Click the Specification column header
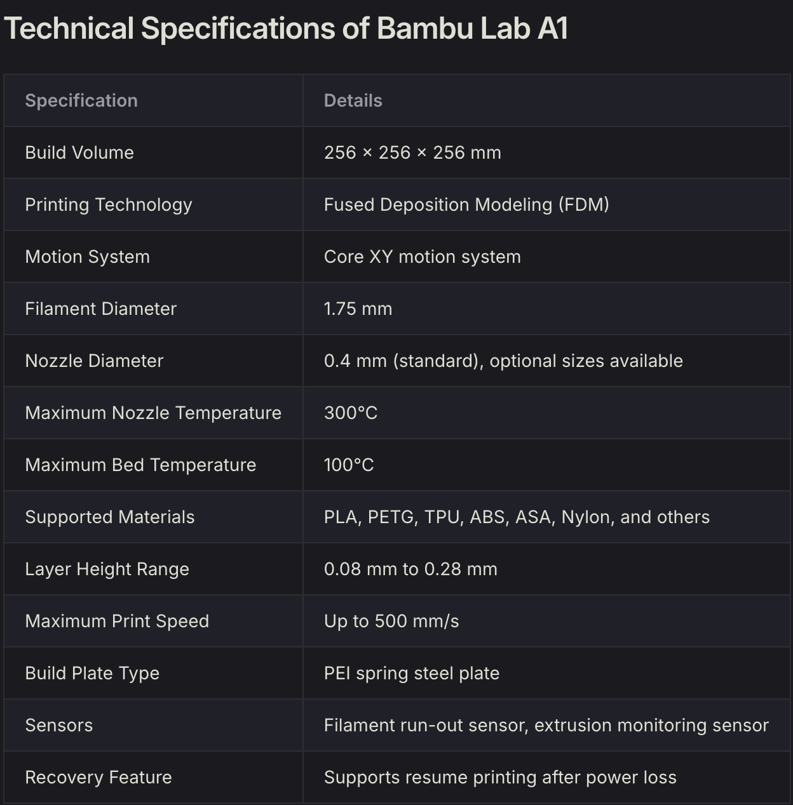This screenshot has height=805, width=793. pyautogui.click(x=81, y=100)
